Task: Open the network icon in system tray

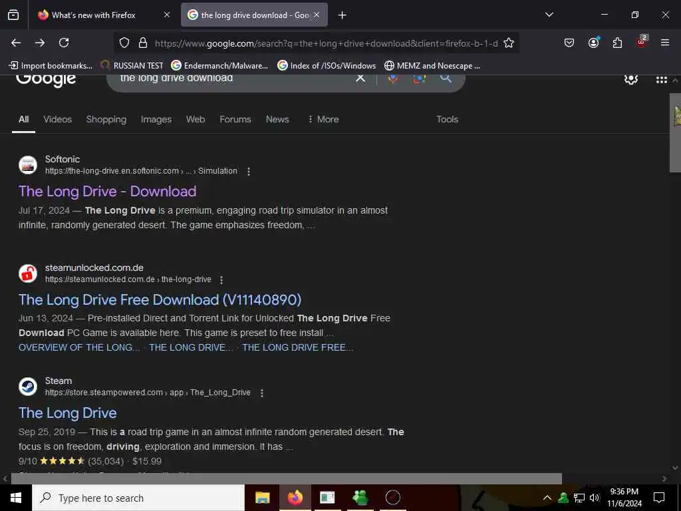Action: click(579, 498)
